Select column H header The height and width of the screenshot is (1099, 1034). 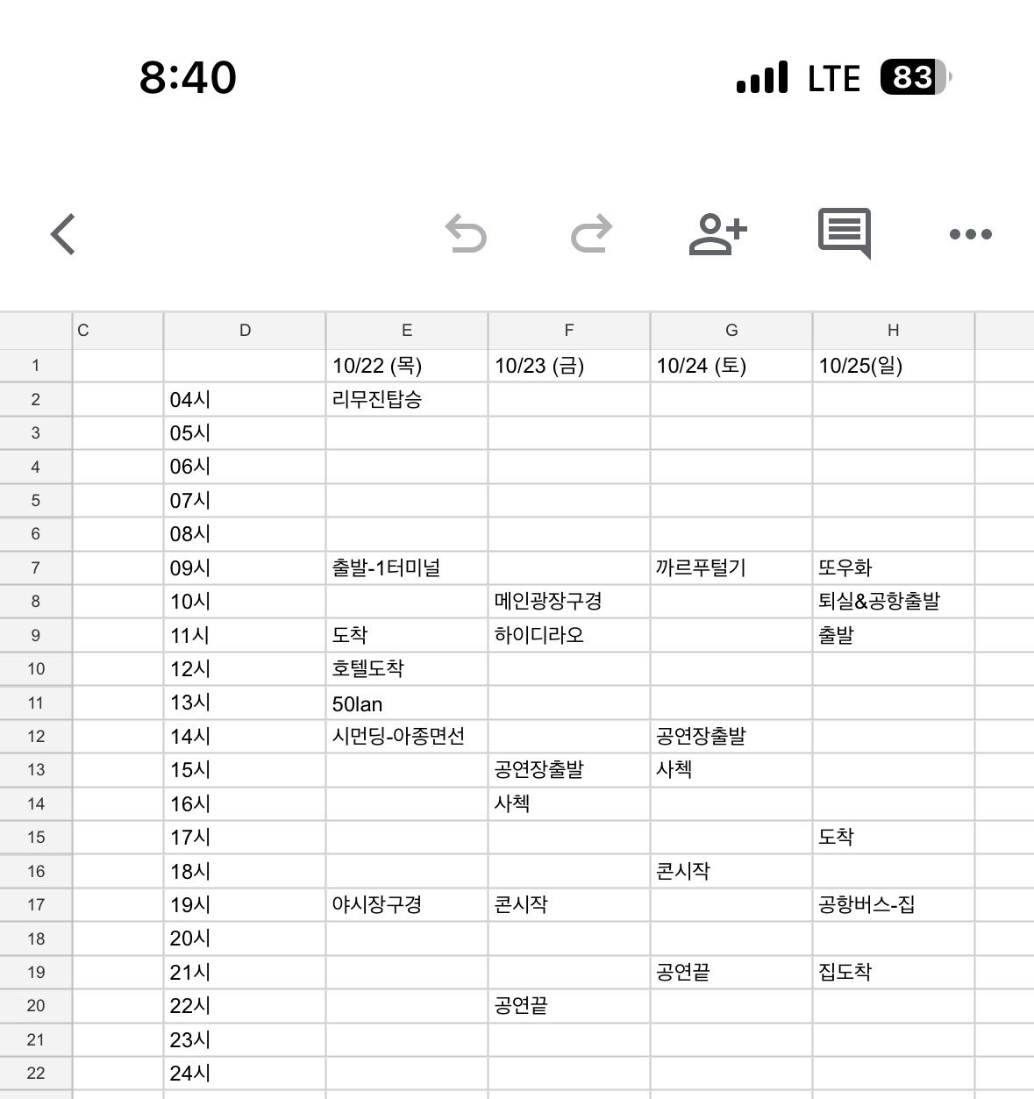pyautogui.click(x=893, y=331)
